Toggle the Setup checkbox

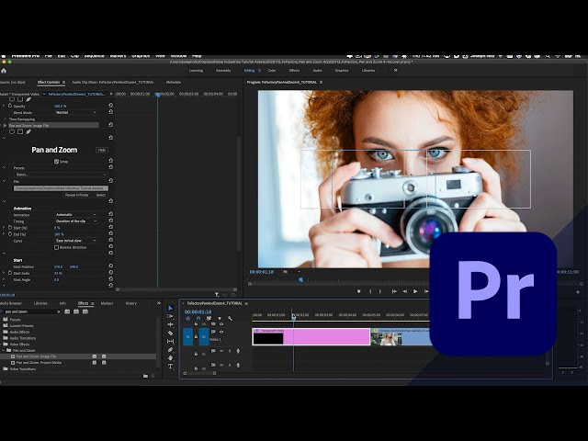point(56,162)
